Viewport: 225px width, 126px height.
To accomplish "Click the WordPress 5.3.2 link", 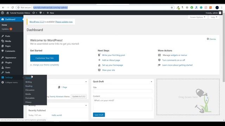I will pyautogui.click(x=37, y=22).
